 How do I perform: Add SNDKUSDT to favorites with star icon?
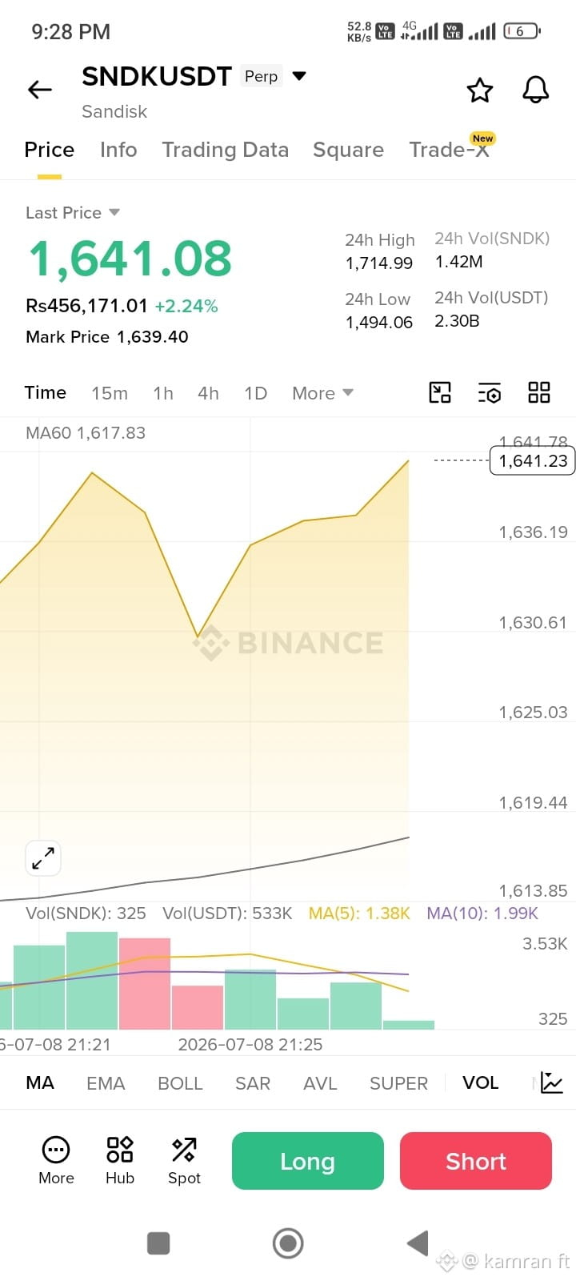(x=480, y=90)
